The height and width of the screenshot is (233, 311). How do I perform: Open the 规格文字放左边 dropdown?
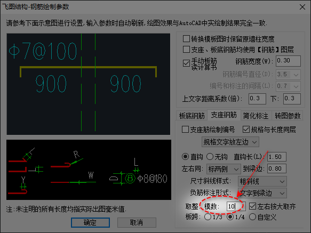click(230, 142)
